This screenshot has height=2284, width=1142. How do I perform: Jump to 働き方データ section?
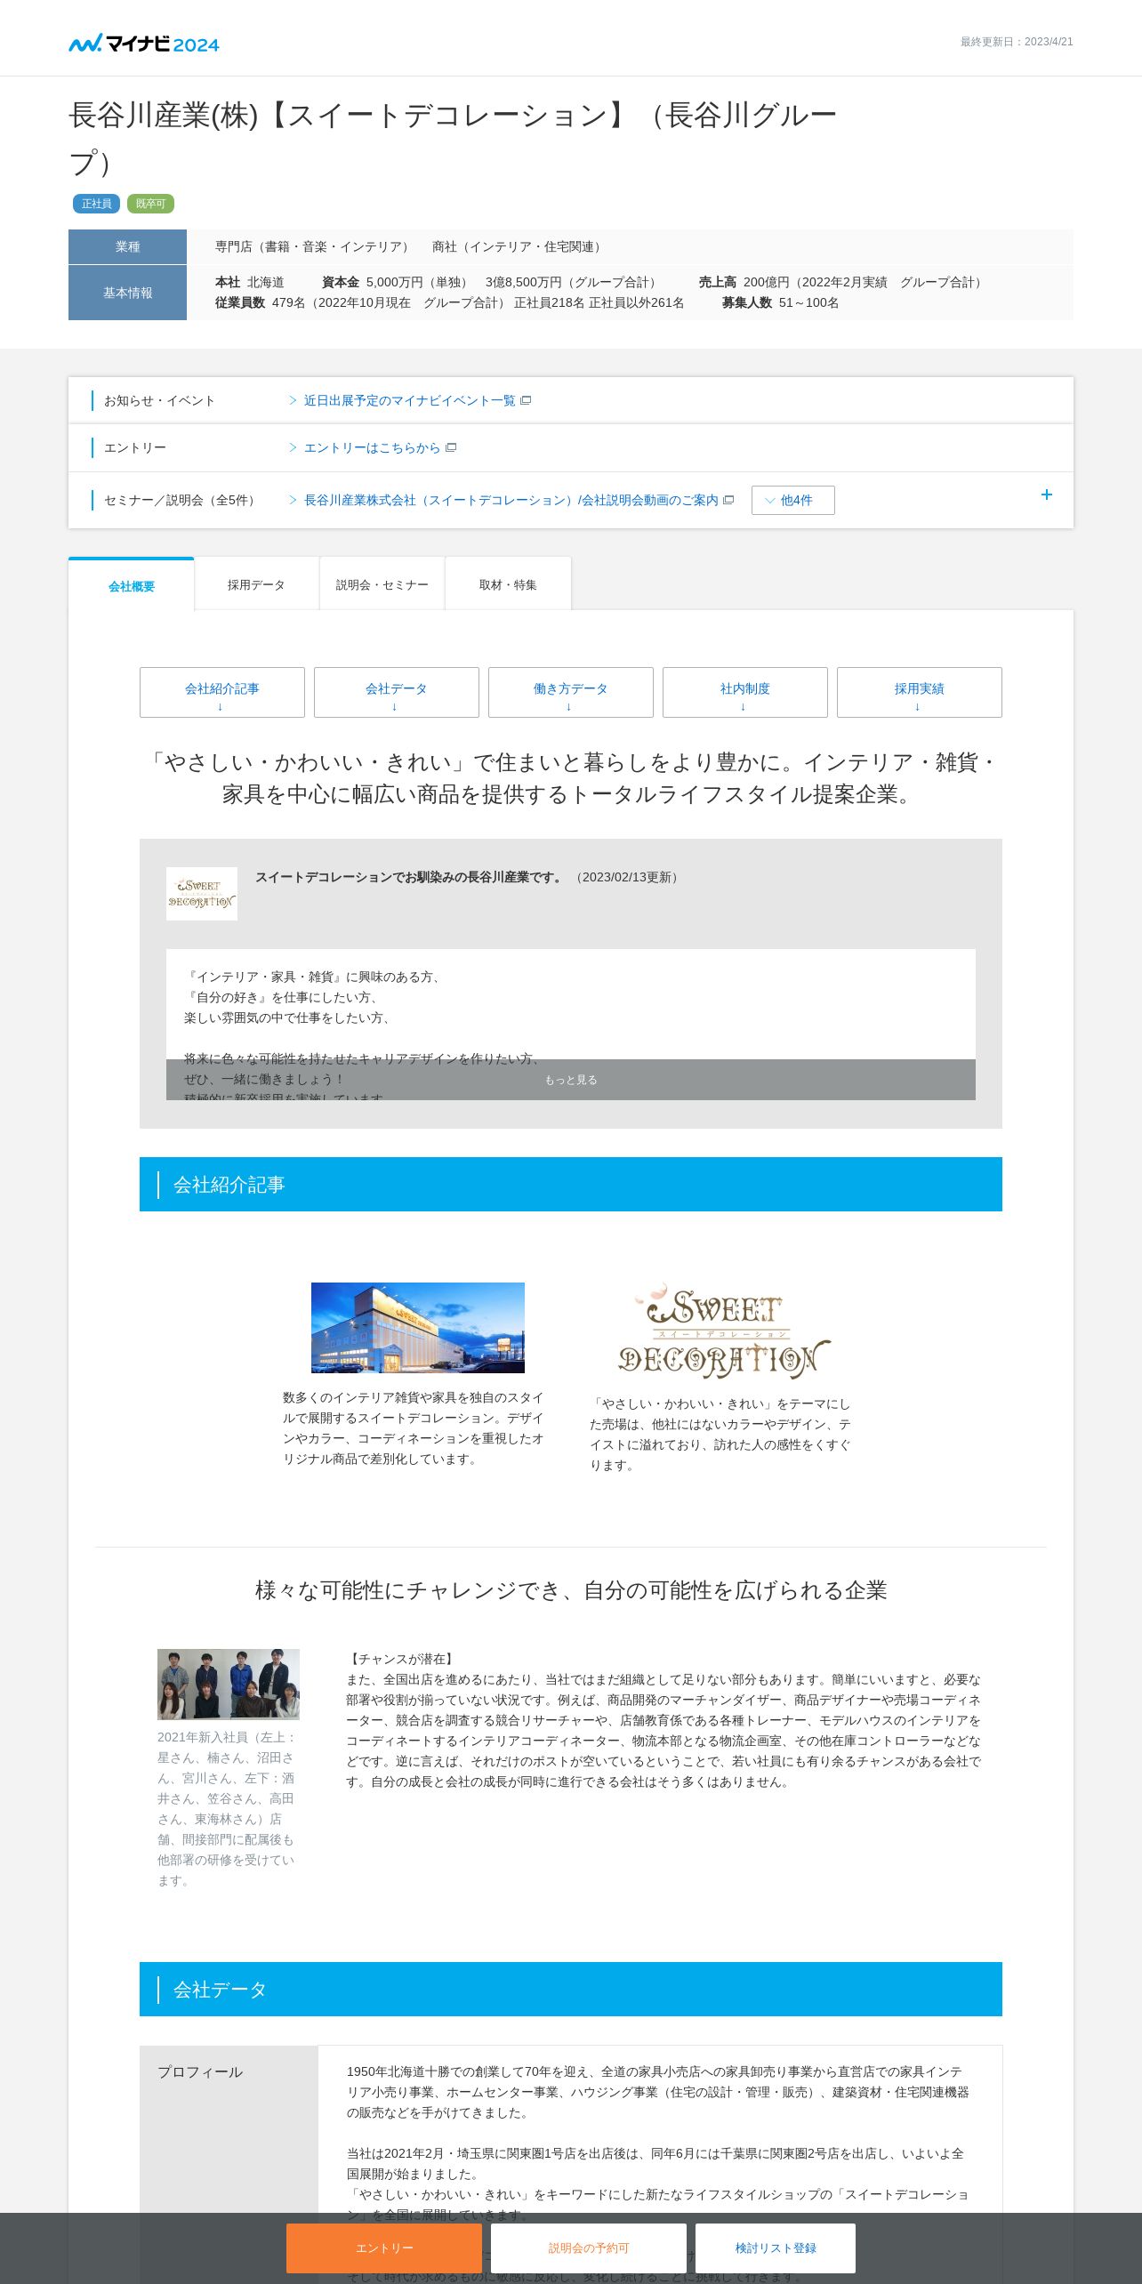tap(570, 692)
